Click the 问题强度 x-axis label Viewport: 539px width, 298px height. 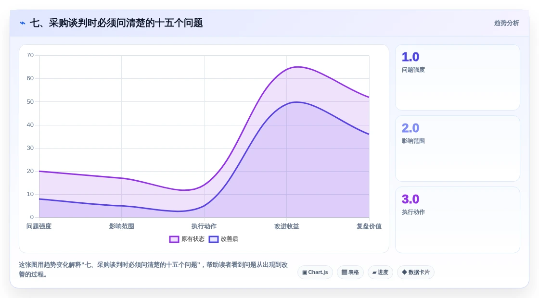(x=39, y=226)
